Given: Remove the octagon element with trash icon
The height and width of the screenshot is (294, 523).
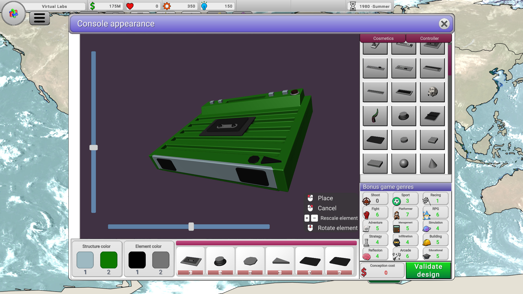Looking at the screenshot, I should tap(250, 272).
